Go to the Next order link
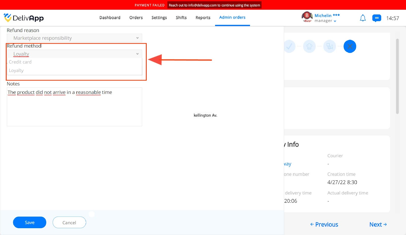The width and height of the screenshot is (406, 235). 378,225
